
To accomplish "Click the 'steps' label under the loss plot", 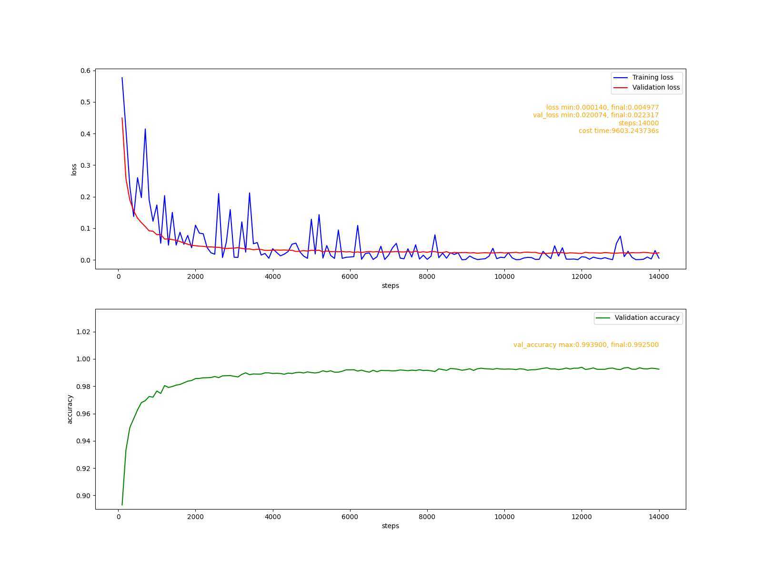I will (x=390, y=286).
